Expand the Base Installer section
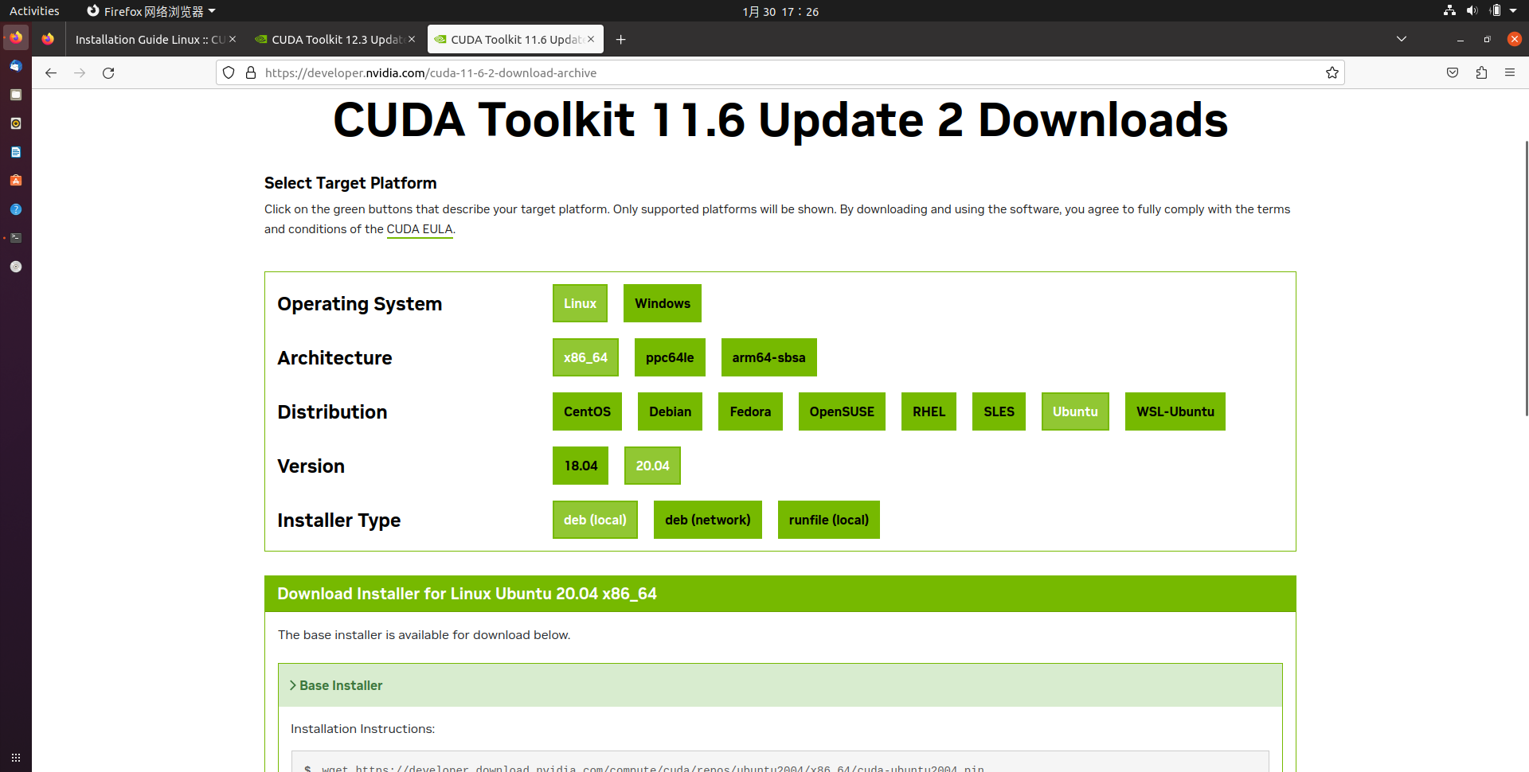This screenshot has height=772, width=1529. 341,685
